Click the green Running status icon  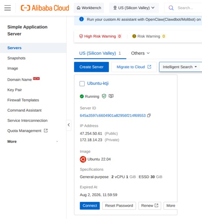point(81,96)
